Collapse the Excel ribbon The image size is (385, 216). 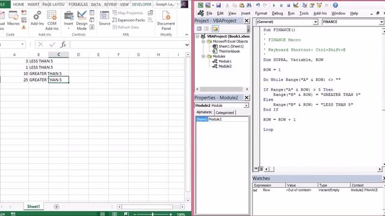tap(186, 35)
